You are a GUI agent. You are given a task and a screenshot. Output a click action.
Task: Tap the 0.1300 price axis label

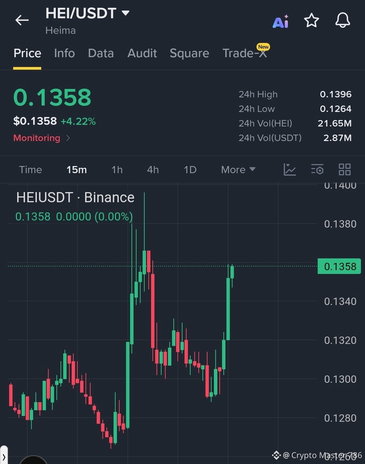click(x=340, y=379)
